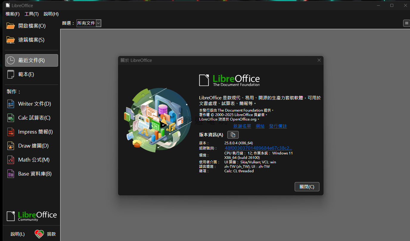
Task: Click the Base database icon
Action: 11,174
